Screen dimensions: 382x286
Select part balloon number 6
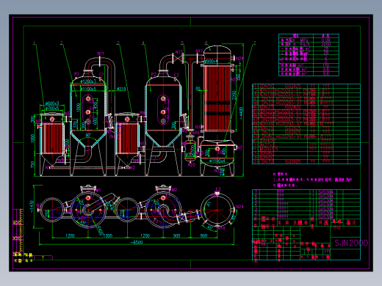pyautogui.click(x=206, y=43)
